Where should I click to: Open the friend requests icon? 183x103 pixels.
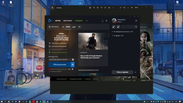(x=118, y=27)
